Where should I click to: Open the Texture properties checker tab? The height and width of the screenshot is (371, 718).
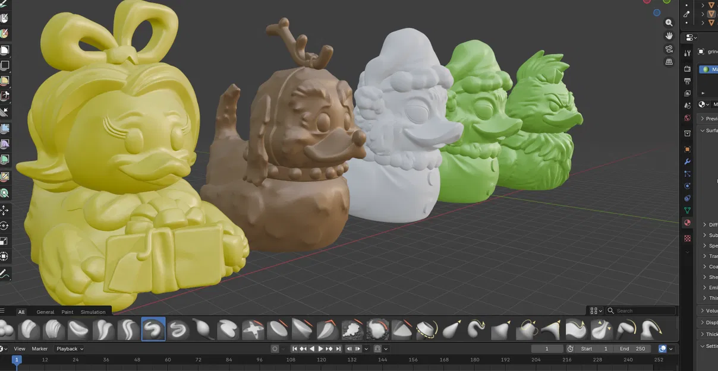(688, 238)
